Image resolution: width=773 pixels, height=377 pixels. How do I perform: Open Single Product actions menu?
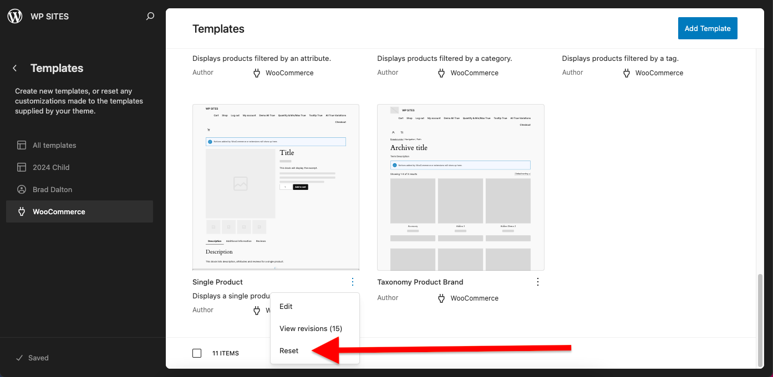pyautogui.click(x=353, y=282)
